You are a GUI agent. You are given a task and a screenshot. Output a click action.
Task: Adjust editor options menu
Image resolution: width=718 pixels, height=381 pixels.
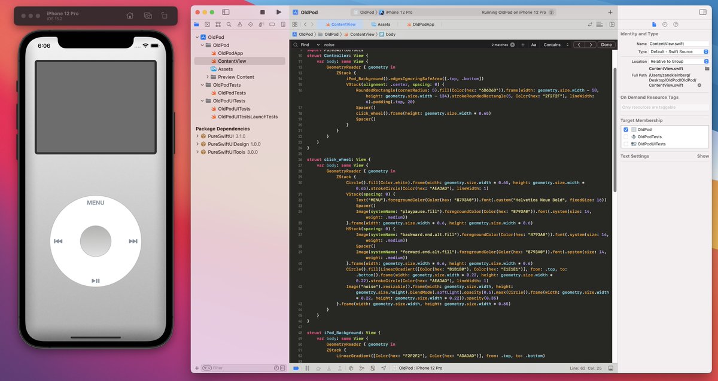600,25
